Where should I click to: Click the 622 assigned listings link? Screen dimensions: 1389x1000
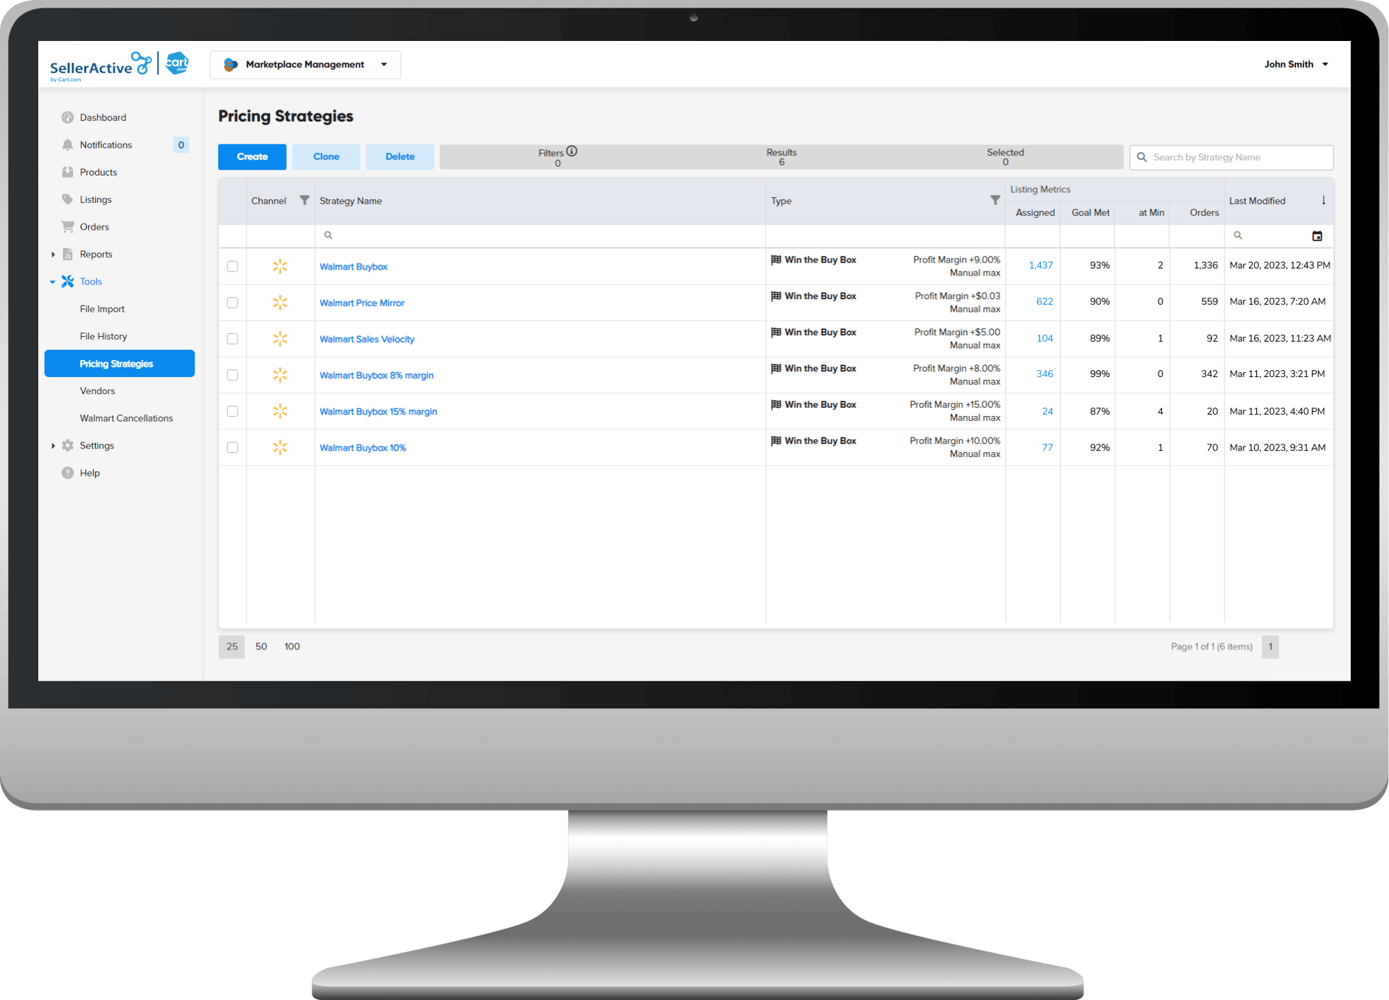point(1045,301)
